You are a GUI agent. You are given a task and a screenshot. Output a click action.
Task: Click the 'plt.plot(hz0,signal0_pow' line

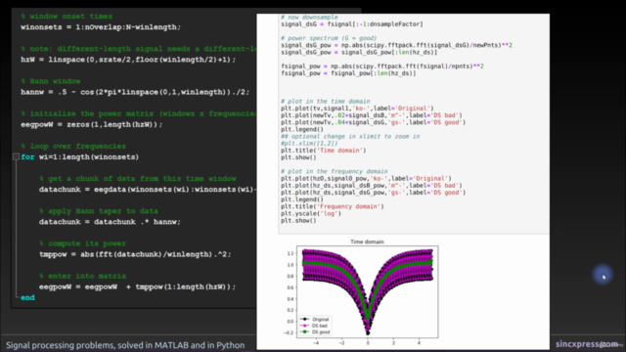click(366, 178)
